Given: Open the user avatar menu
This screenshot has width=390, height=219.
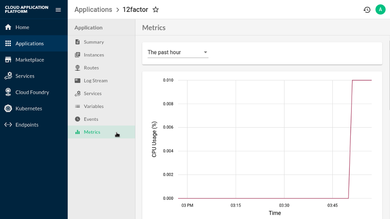Looking at the screenshot, I should point(380,9).
